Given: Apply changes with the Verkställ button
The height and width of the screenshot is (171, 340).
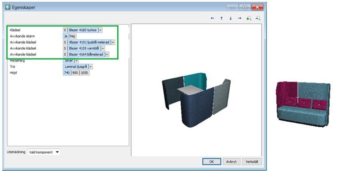Looking at the screenshot, I should click(252, 162).
